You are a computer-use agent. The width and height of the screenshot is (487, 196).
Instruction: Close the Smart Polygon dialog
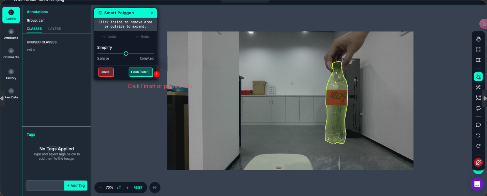point(152,13)
